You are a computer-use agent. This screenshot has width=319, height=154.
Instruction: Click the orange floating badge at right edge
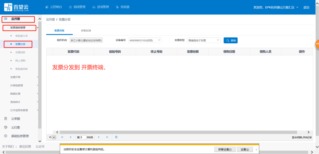tap(317, 44)
